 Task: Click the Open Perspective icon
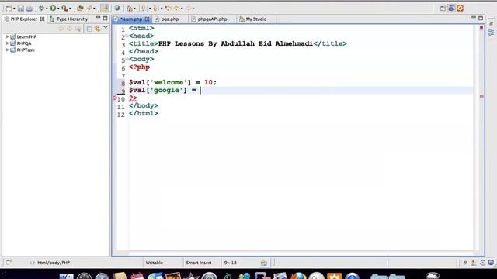[443, 9]
